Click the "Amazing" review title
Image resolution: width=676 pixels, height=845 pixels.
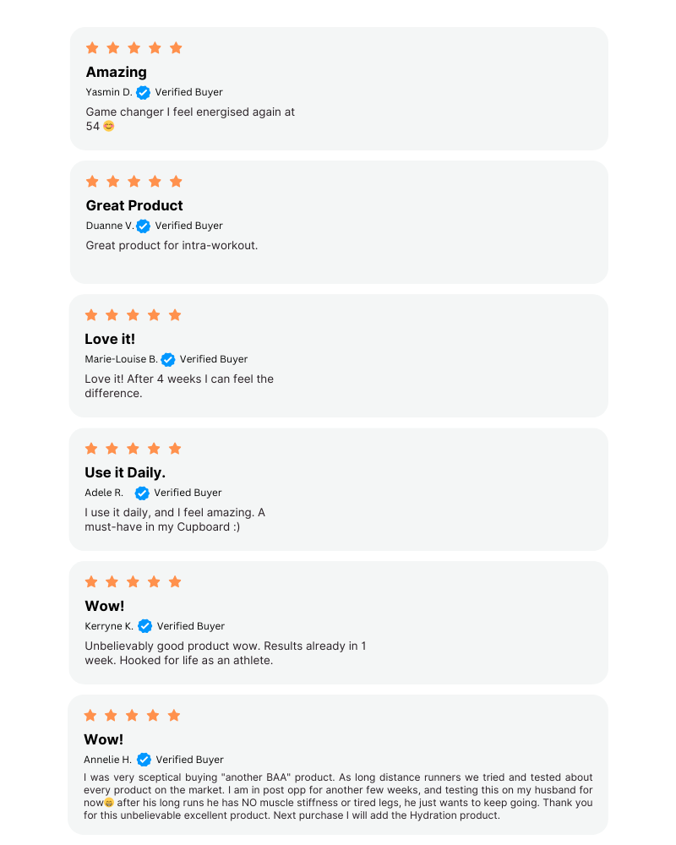117,72
